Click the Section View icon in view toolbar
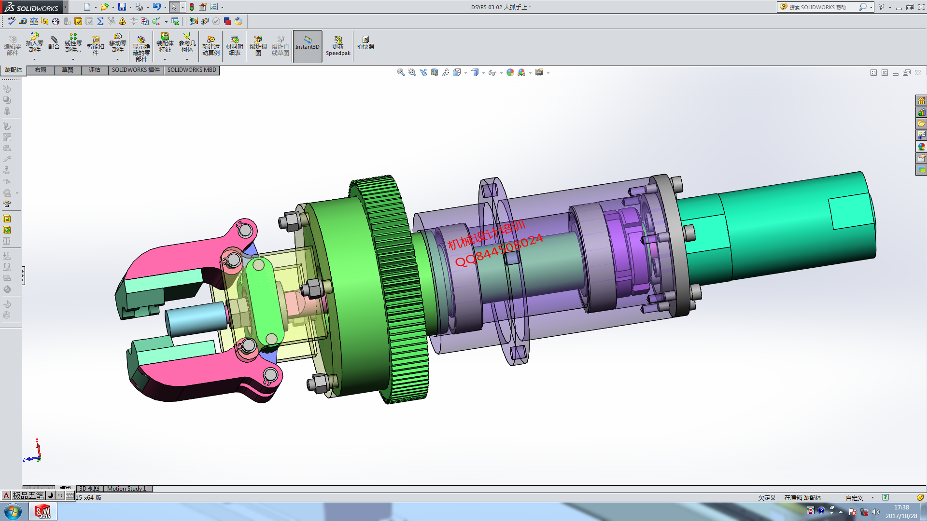Screen dimensions: 927x521 (435, 72)
